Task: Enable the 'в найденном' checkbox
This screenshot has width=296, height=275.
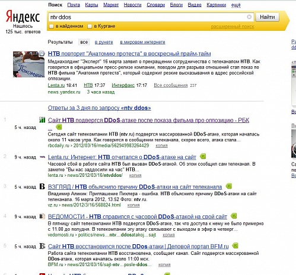Action: click(x=52, y=26)
